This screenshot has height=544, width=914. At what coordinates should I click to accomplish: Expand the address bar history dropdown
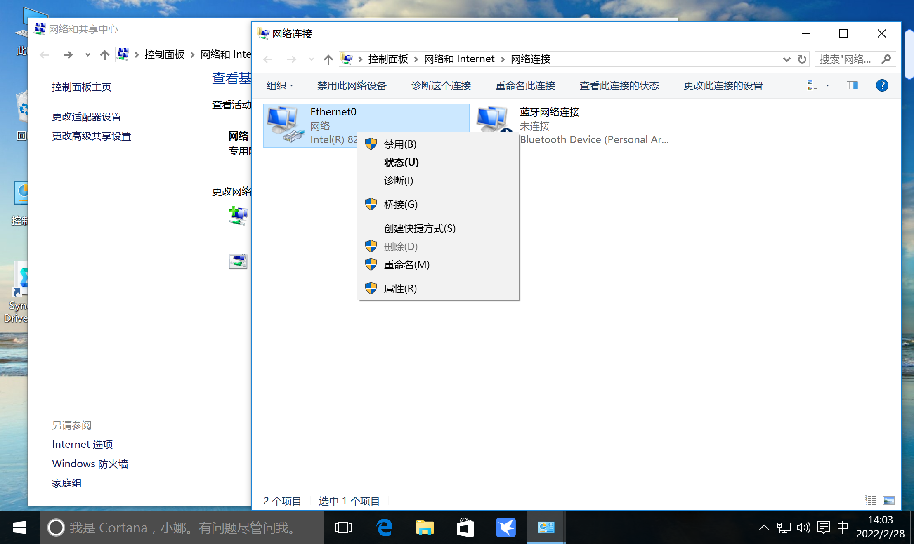point(786,59)
